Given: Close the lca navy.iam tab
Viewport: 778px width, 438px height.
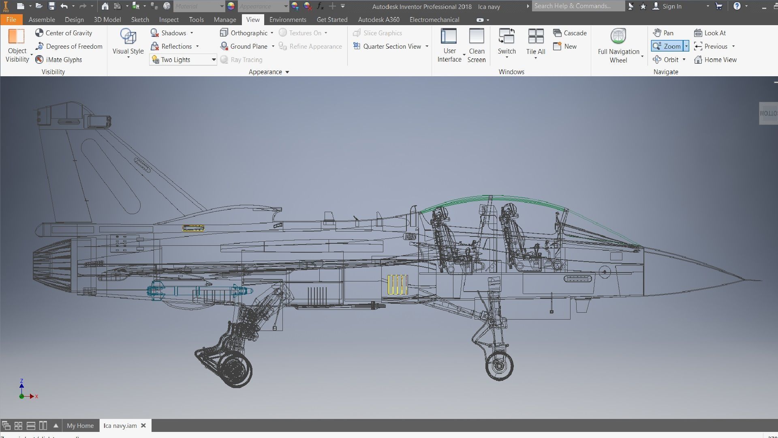Looking at the screenshot, I should [x=143, y=425].
